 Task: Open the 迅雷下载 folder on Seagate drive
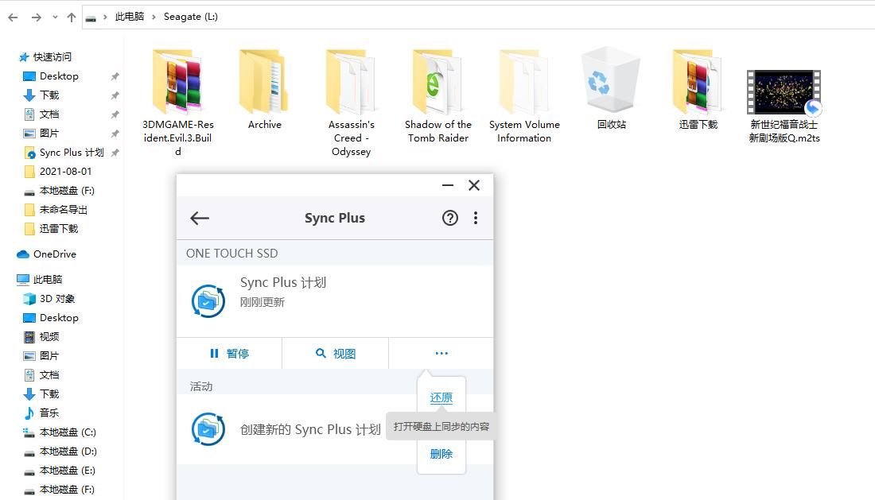(697, 79)
